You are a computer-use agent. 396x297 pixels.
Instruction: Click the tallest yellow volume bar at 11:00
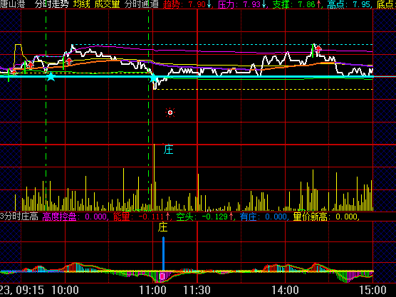154,177
